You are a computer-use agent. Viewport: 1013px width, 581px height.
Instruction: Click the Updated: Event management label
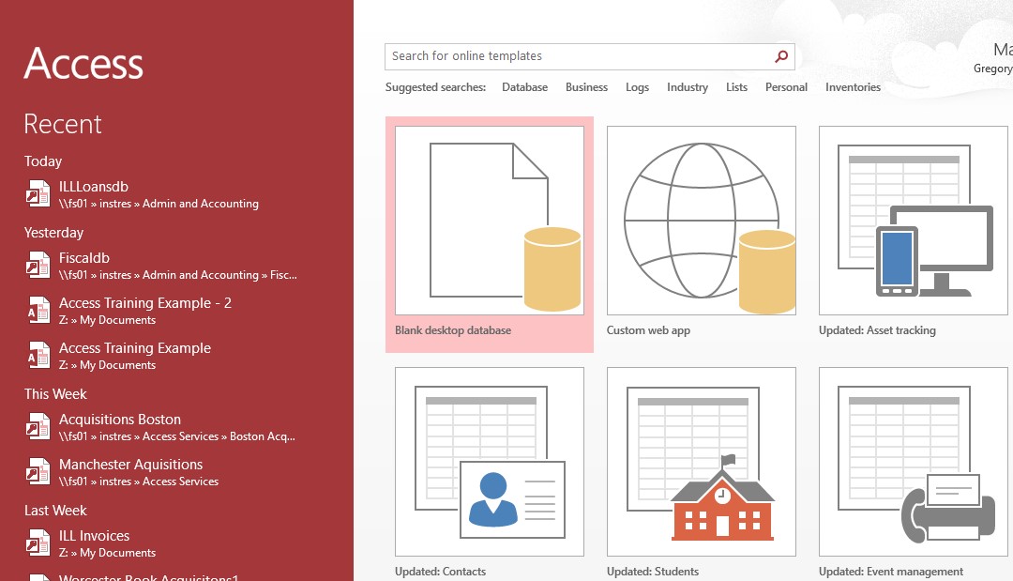(x=890, y=572)
